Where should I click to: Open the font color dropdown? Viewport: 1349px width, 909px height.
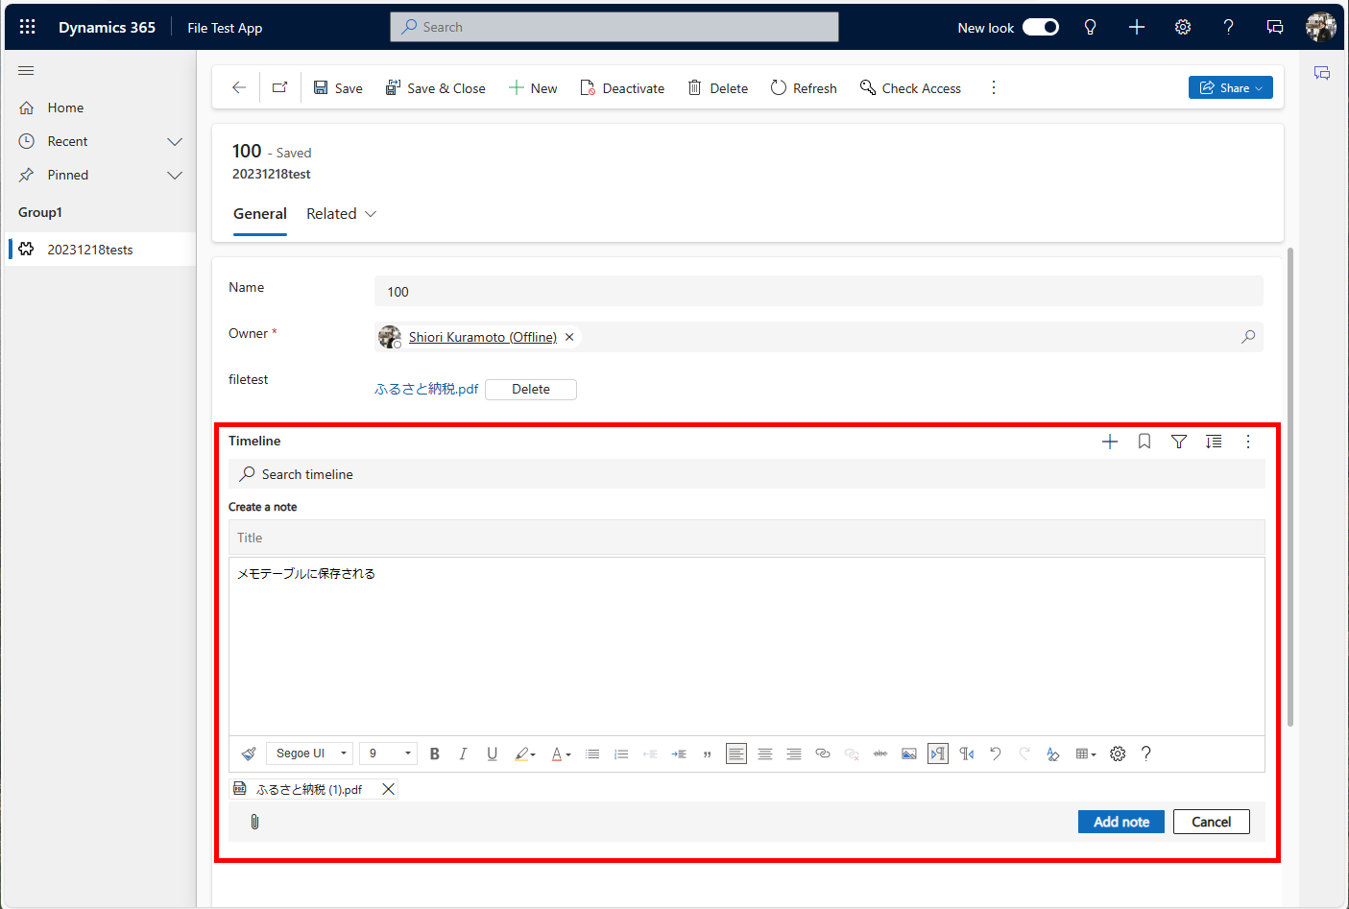coord(561,754)
